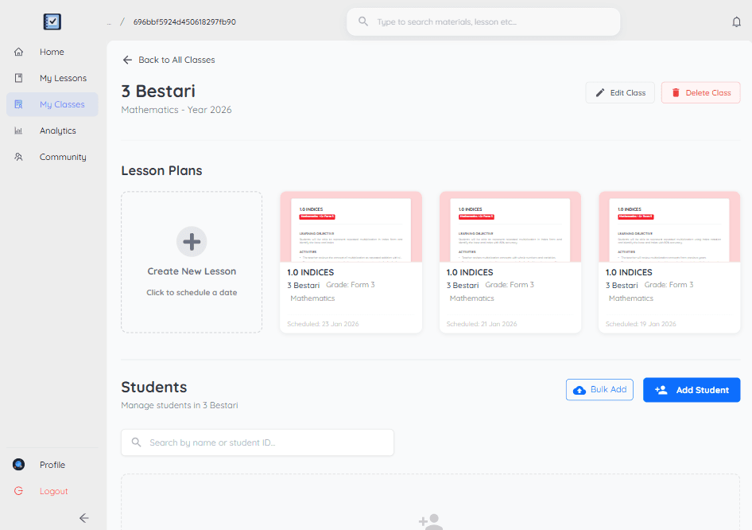Collapse the sidebar with the left chevron

pyautogui.click(x=83, y=518)
